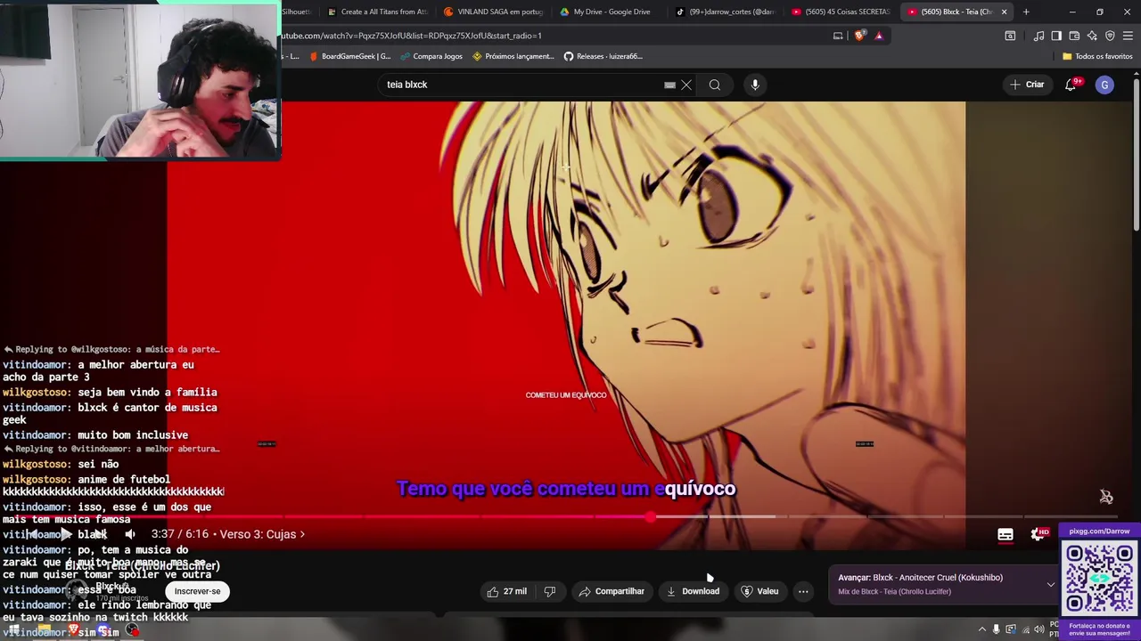Open Brave Shields lion icon
The image size is (1141, 641).
[859, 36]
